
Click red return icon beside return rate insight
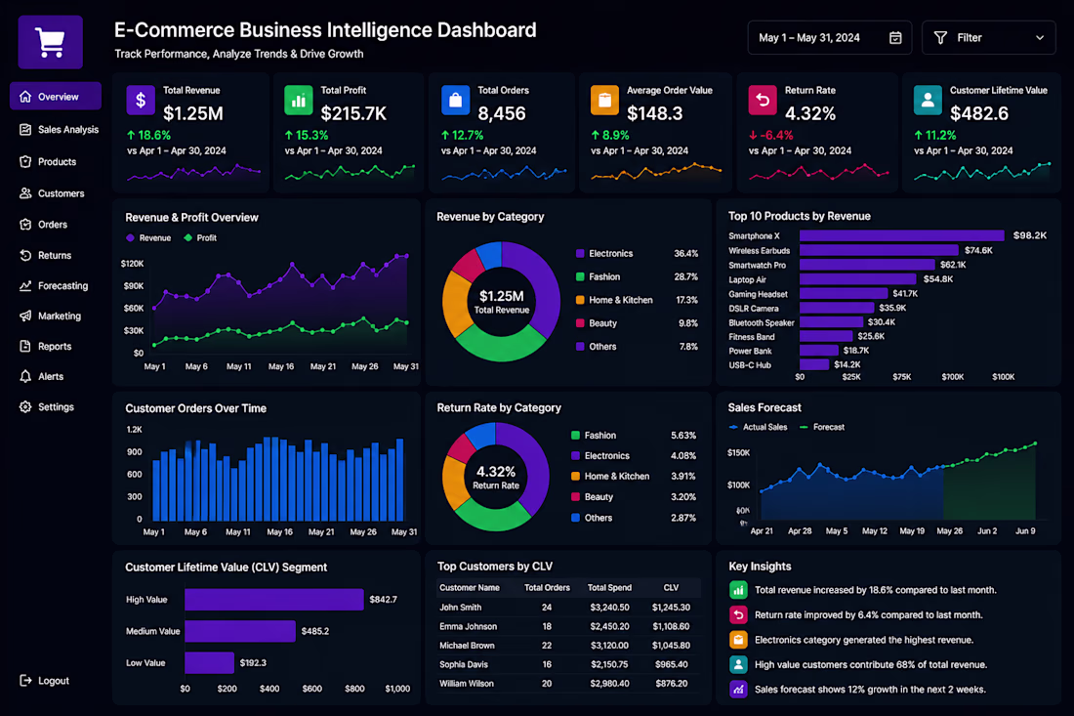738,614
